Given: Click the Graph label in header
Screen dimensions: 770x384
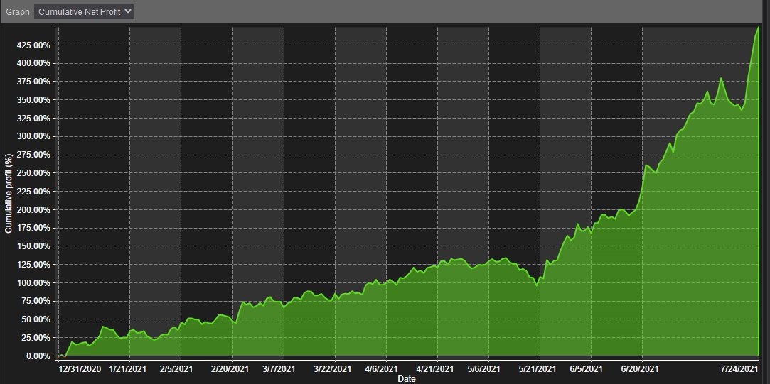Looking at the screenshot, I should point(18,12).
